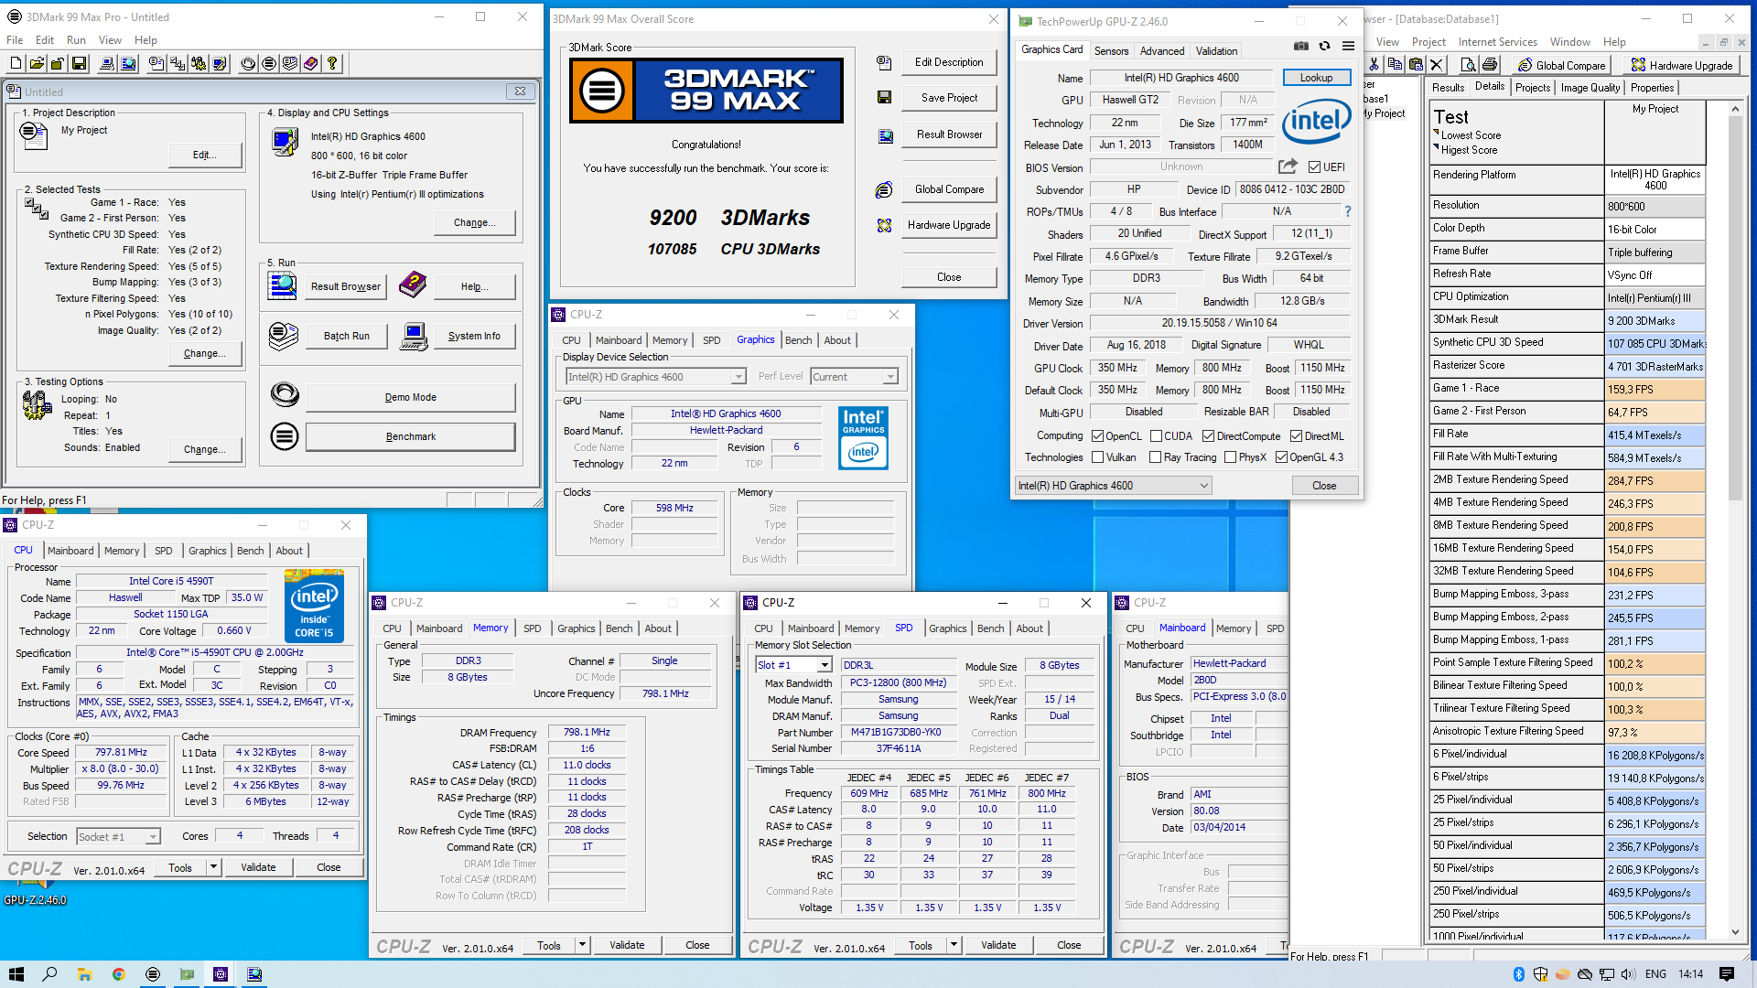
Task: Click the BIOS share/export icon in GPU-Z
Action: point(1288,166)
